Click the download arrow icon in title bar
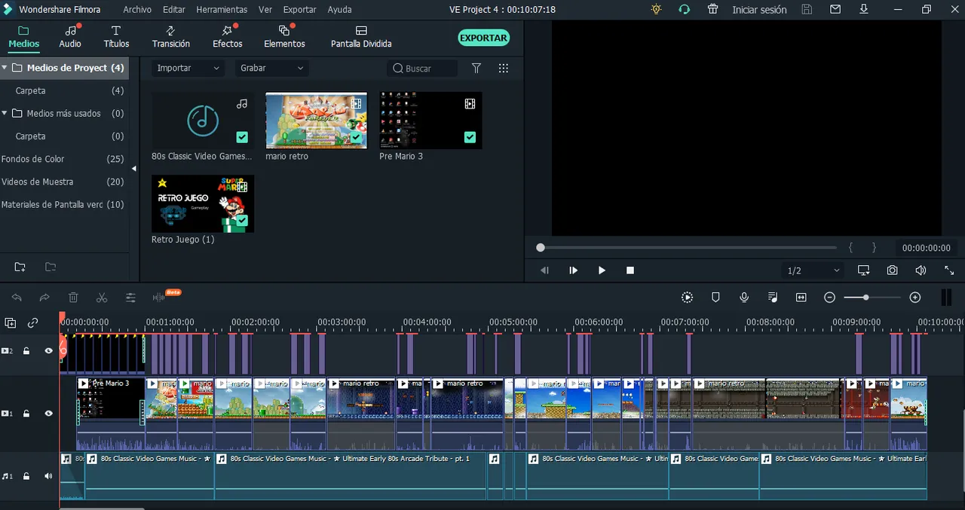This screenshot has height=510, width=965. coord(863,9)
